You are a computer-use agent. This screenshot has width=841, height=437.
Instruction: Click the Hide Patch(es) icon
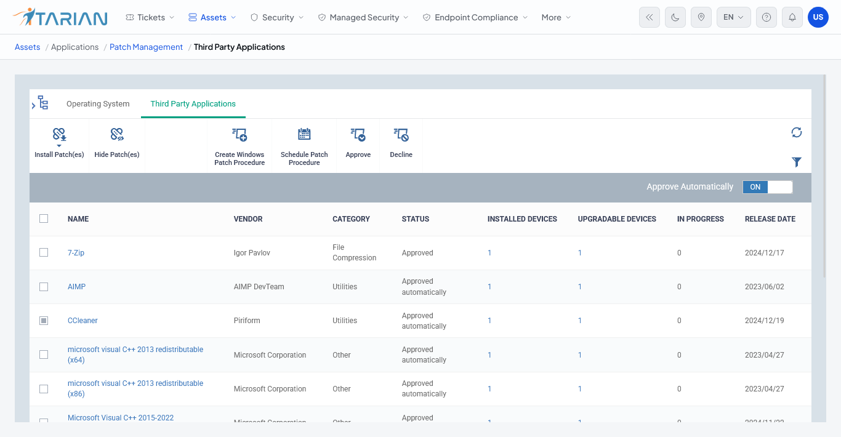tap(117, 134)
